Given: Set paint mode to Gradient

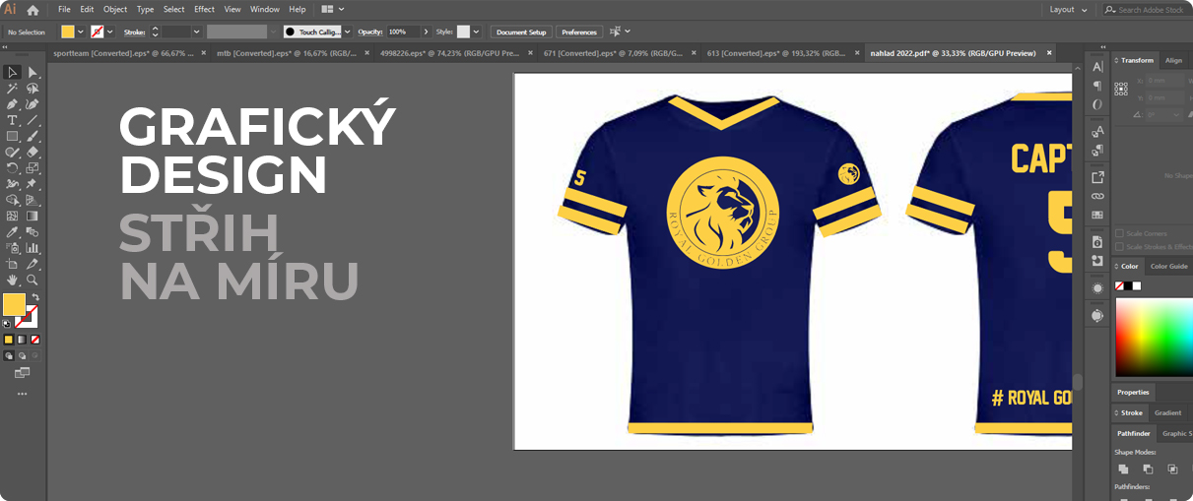Looking at the screenshot, I should 22,339.
